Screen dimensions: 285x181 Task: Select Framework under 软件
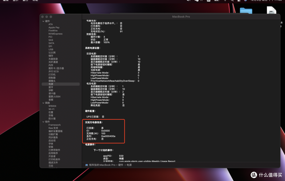[55, 125]
